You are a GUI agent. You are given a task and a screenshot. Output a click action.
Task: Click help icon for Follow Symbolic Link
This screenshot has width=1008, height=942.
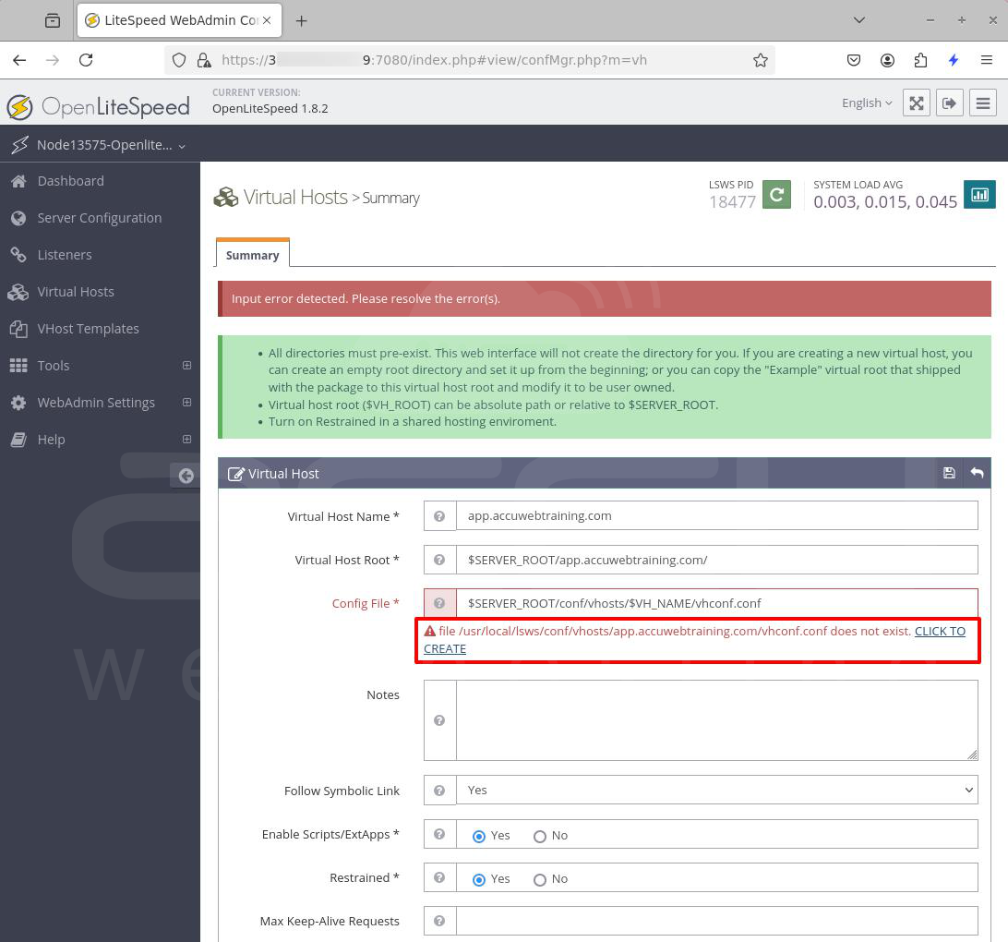point(439,791)
